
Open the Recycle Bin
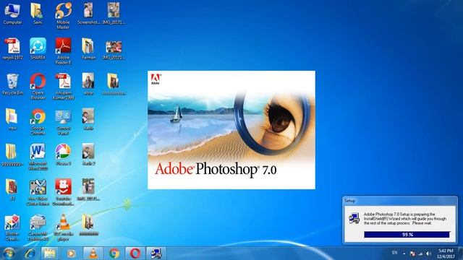pyautogui.click(x=12, y=84)
